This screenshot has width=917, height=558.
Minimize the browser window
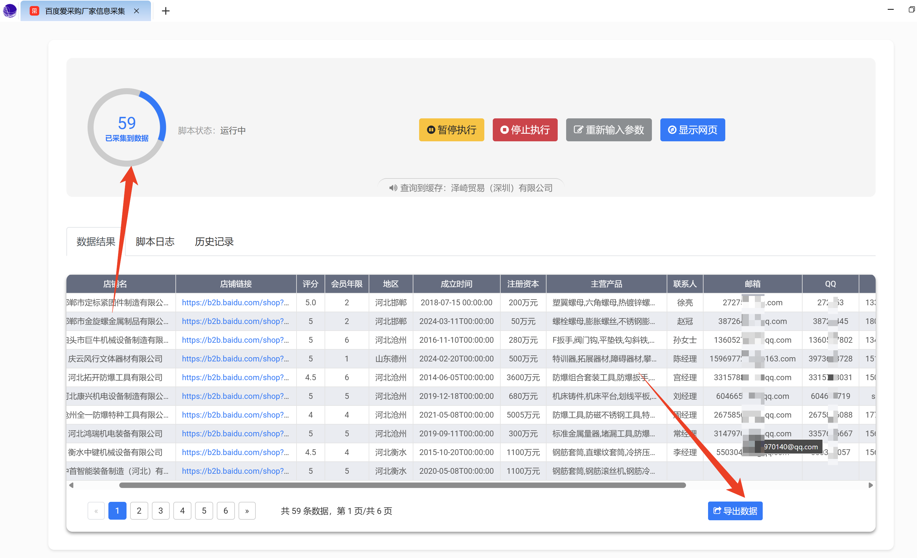[x=890, y=10]
